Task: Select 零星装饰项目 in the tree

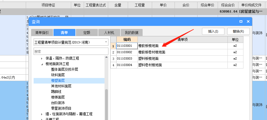Action: tap(61, 108)
